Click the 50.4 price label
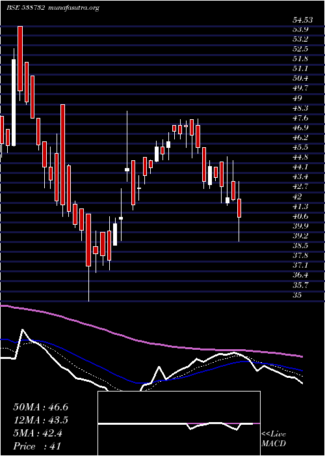The image size is (325, 456). click(300, 79)
